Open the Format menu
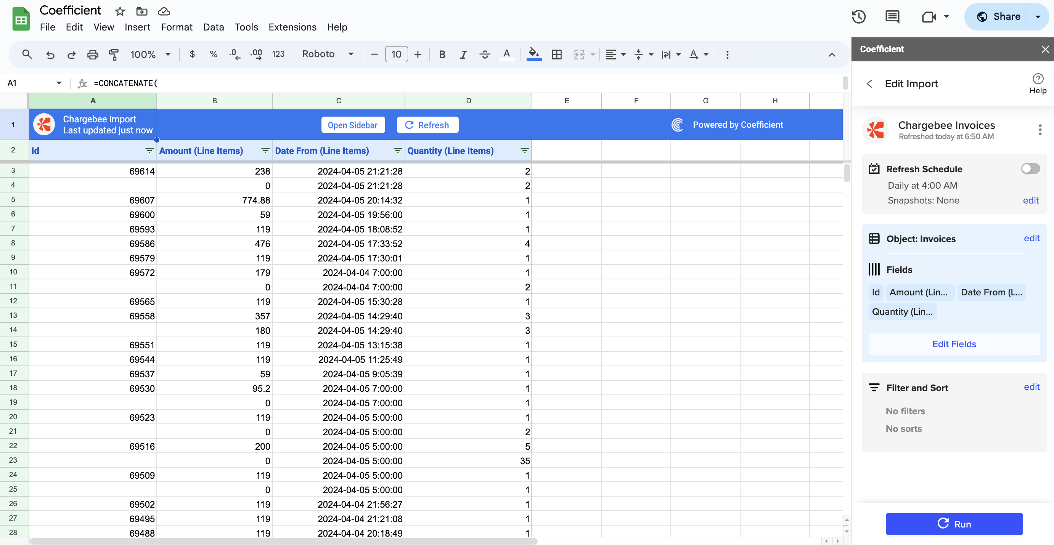1054x545 pixels. [x=177, y=27]
